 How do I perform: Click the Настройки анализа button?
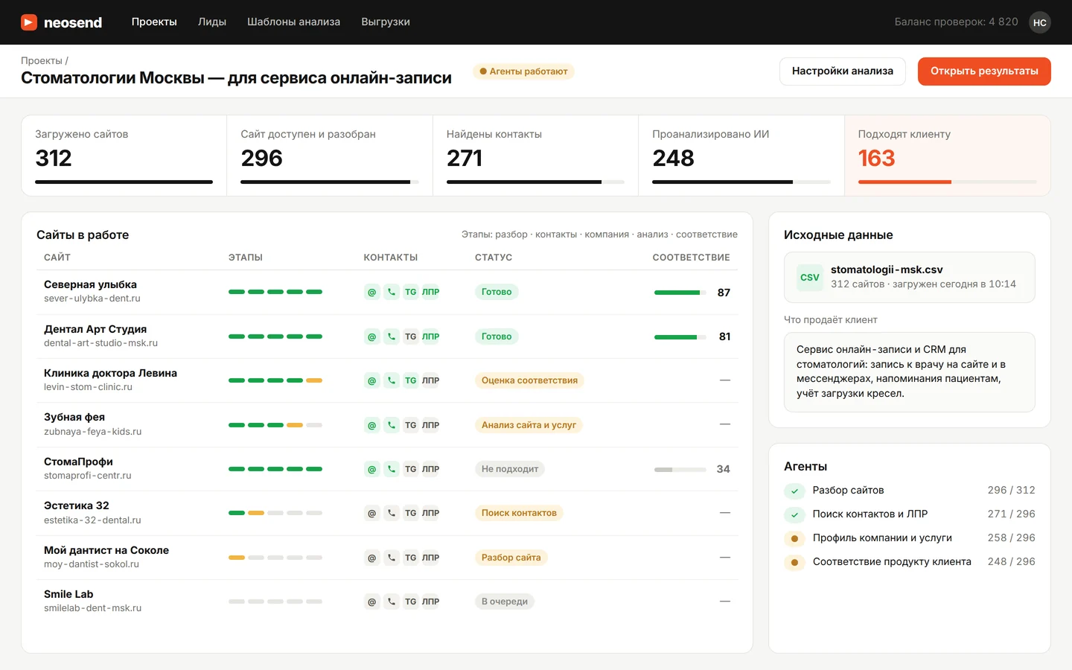click(843, 71)
